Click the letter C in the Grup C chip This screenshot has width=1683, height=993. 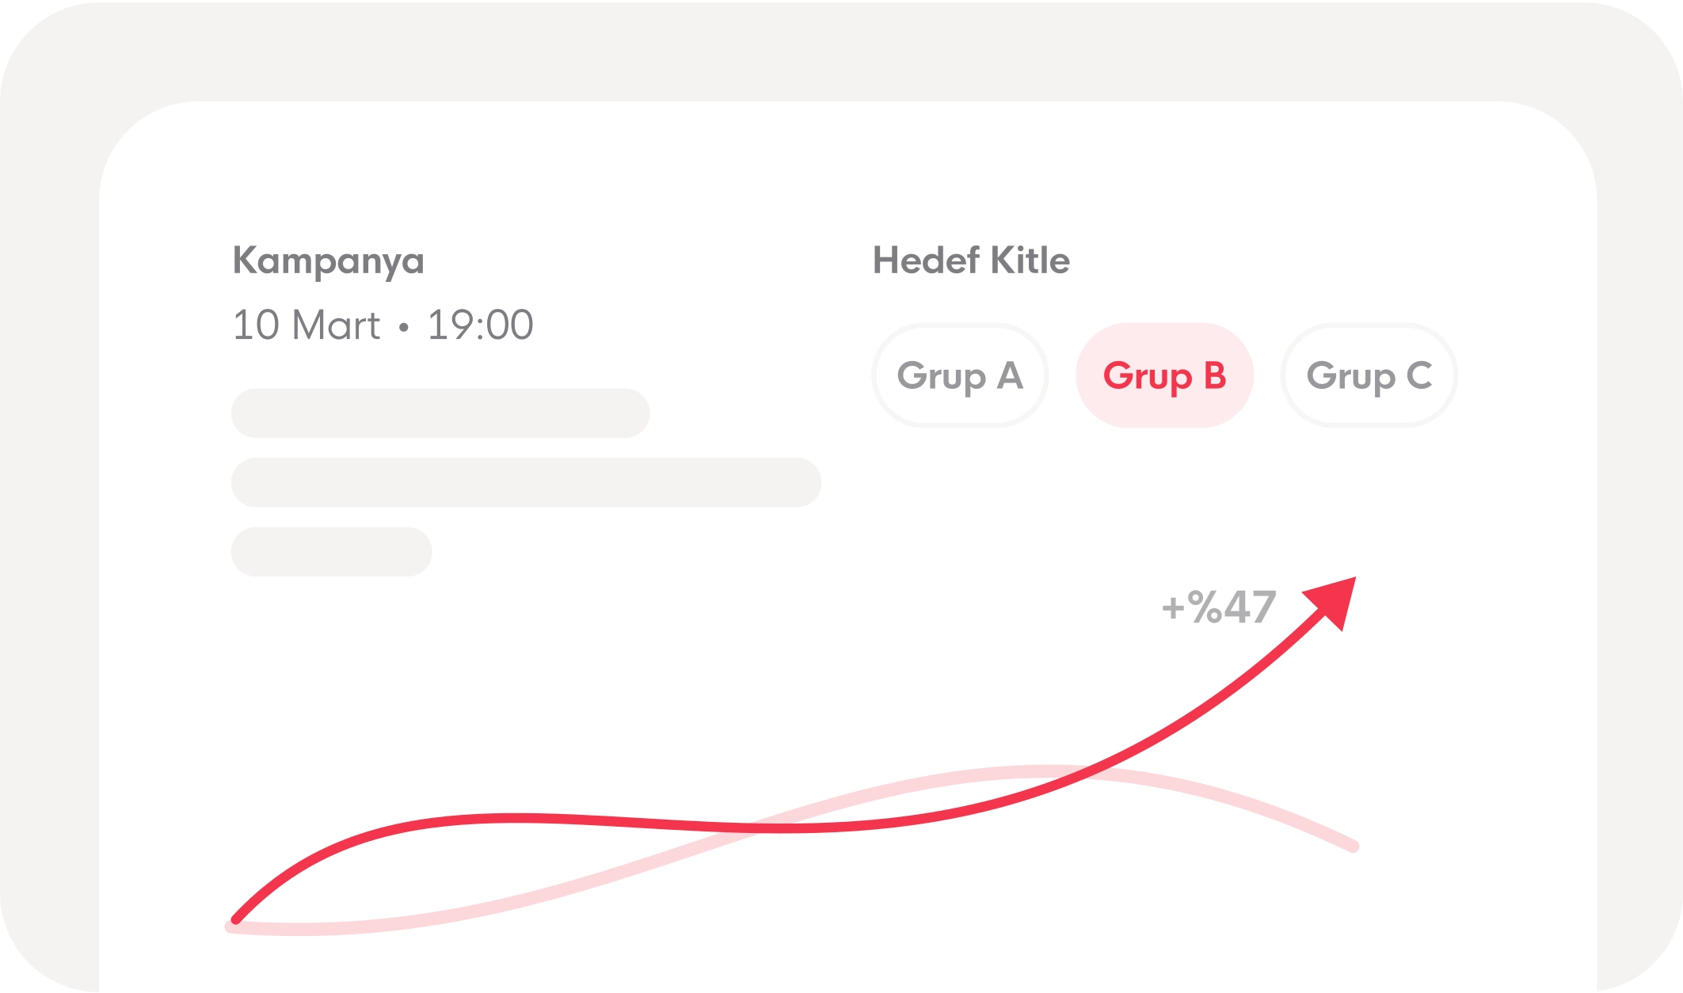1419,375
